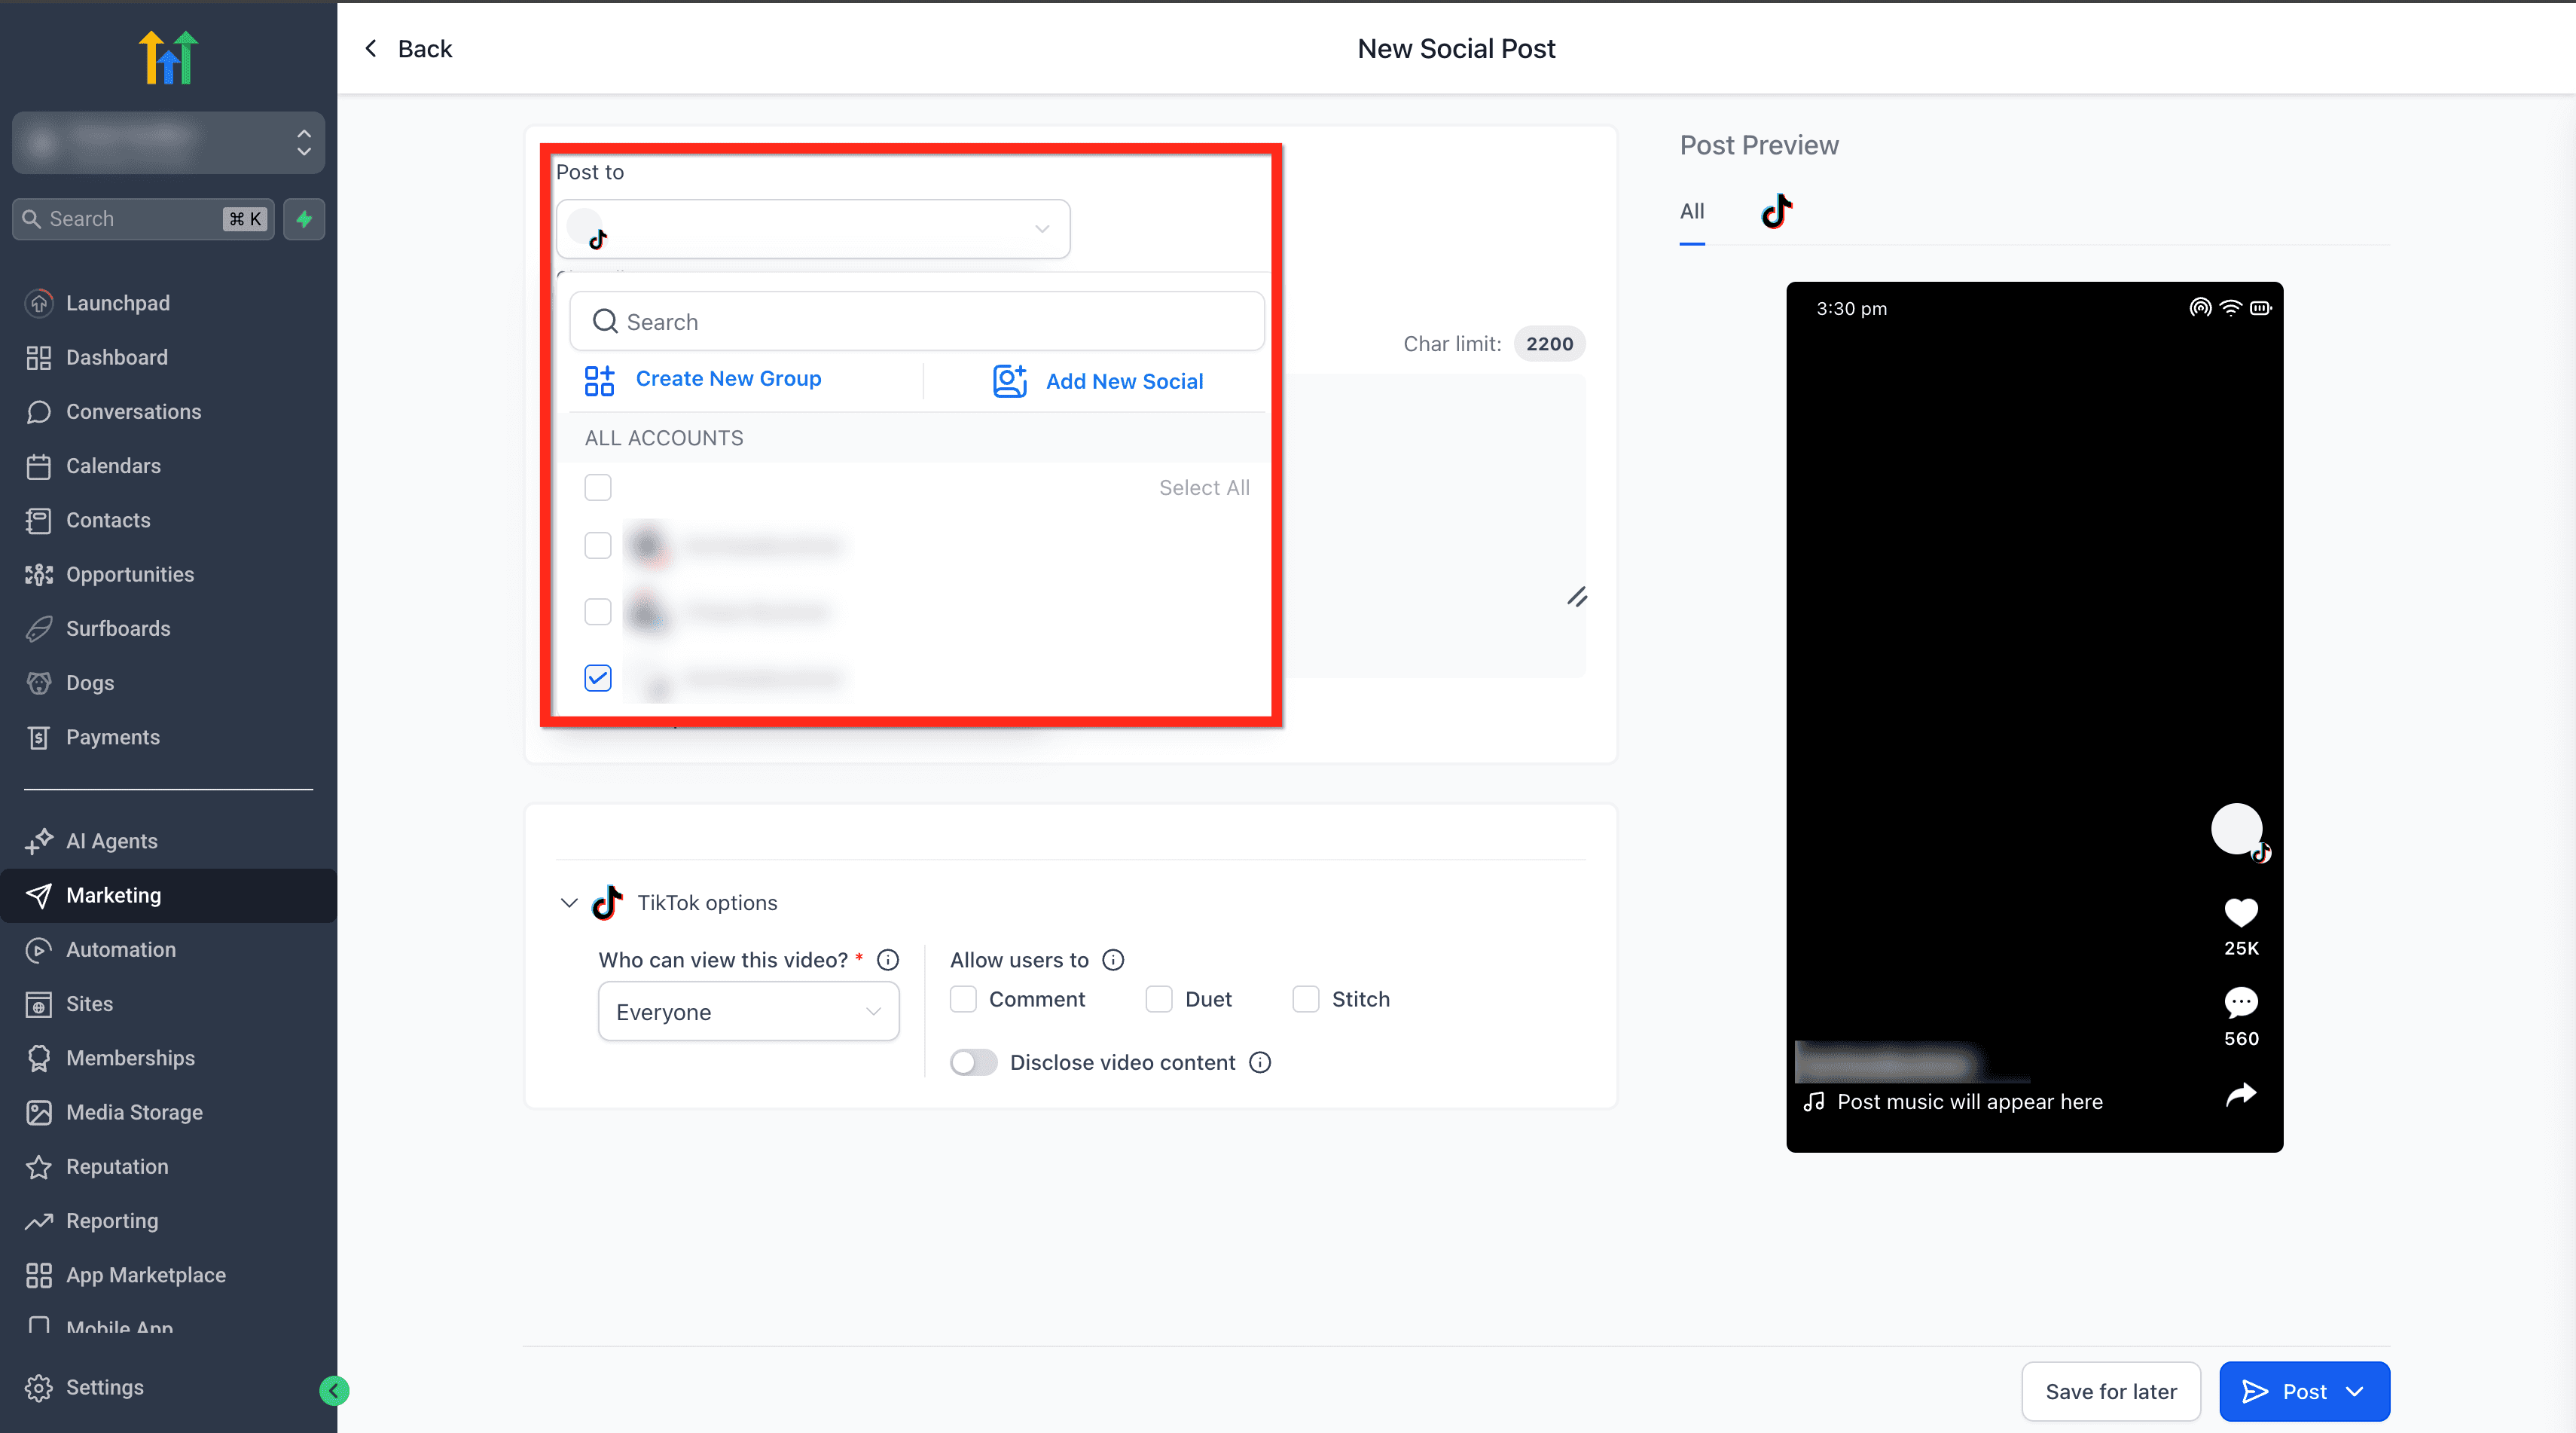Check the first blurred account checkbox
Image resolution: width=2576 pixels, height=1433 pixels.
point(598,545)
